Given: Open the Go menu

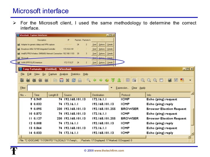Looking at the screenshot, I should pos(44,74).
